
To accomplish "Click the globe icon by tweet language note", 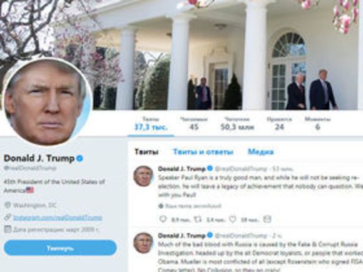I will coord(161,206).
